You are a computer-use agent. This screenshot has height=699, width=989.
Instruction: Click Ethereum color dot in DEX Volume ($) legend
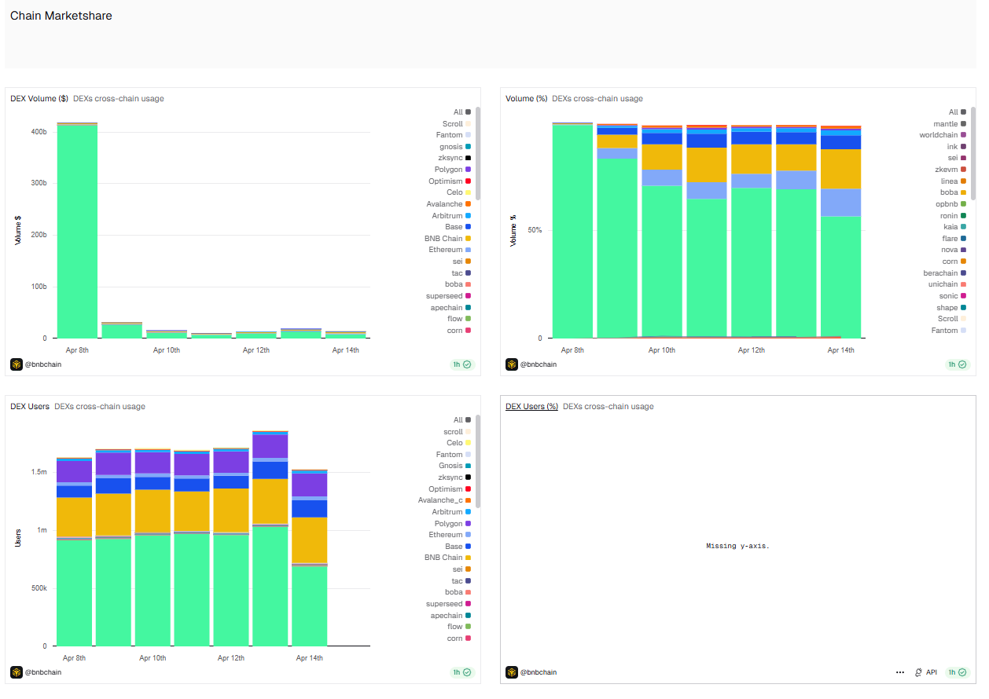point(468,250)
